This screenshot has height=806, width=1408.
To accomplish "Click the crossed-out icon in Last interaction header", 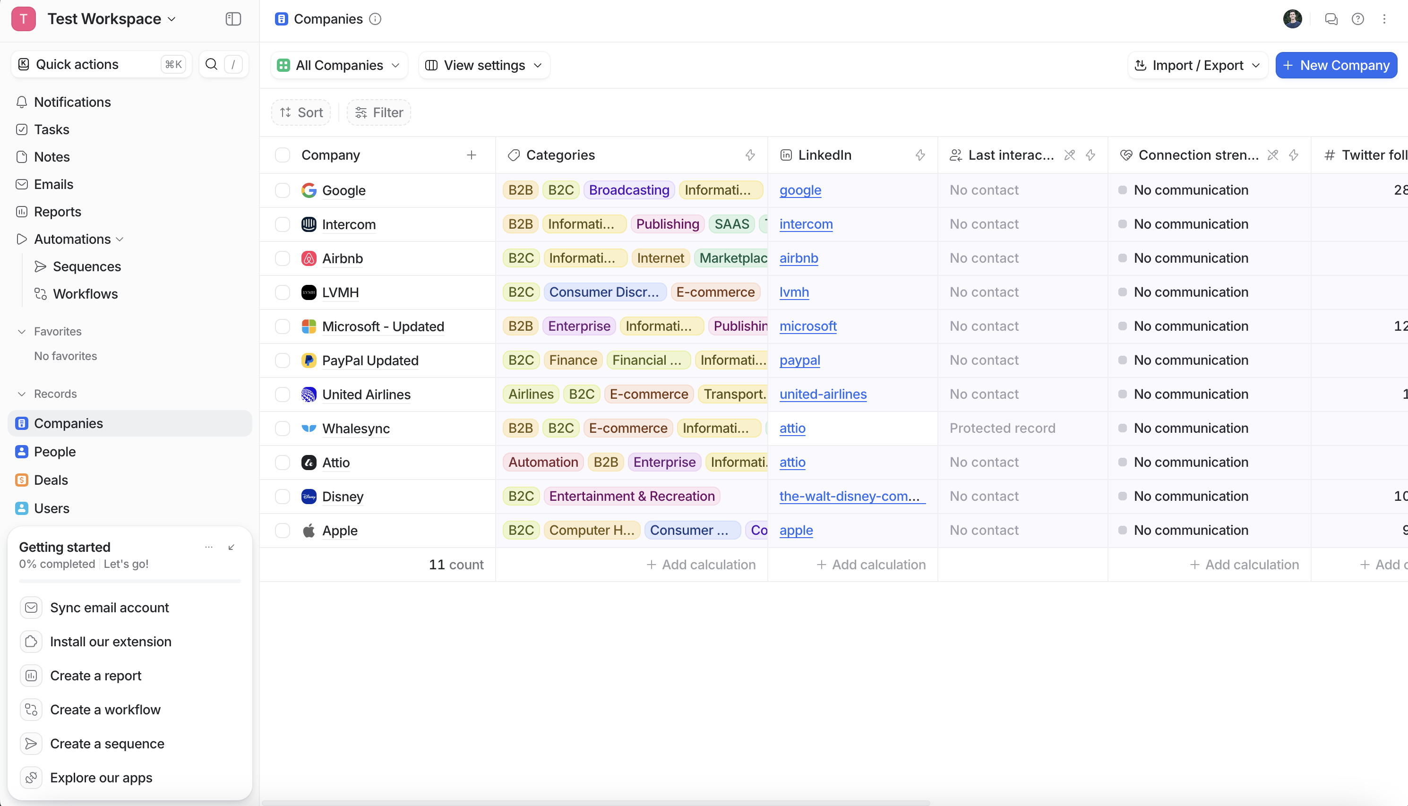I will [x=1070, y=155].
